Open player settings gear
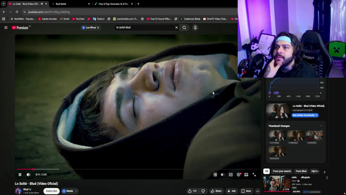 point(238,175)
